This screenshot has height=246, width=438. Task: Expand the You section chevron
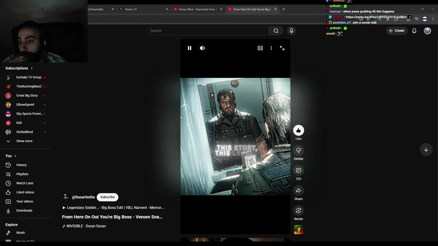(15, 156)
